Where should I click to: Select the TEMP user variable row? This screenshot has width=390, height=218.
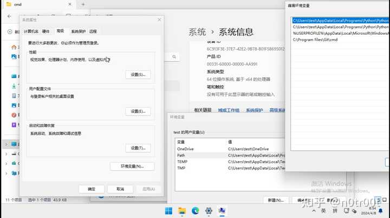tap(231, 162)
